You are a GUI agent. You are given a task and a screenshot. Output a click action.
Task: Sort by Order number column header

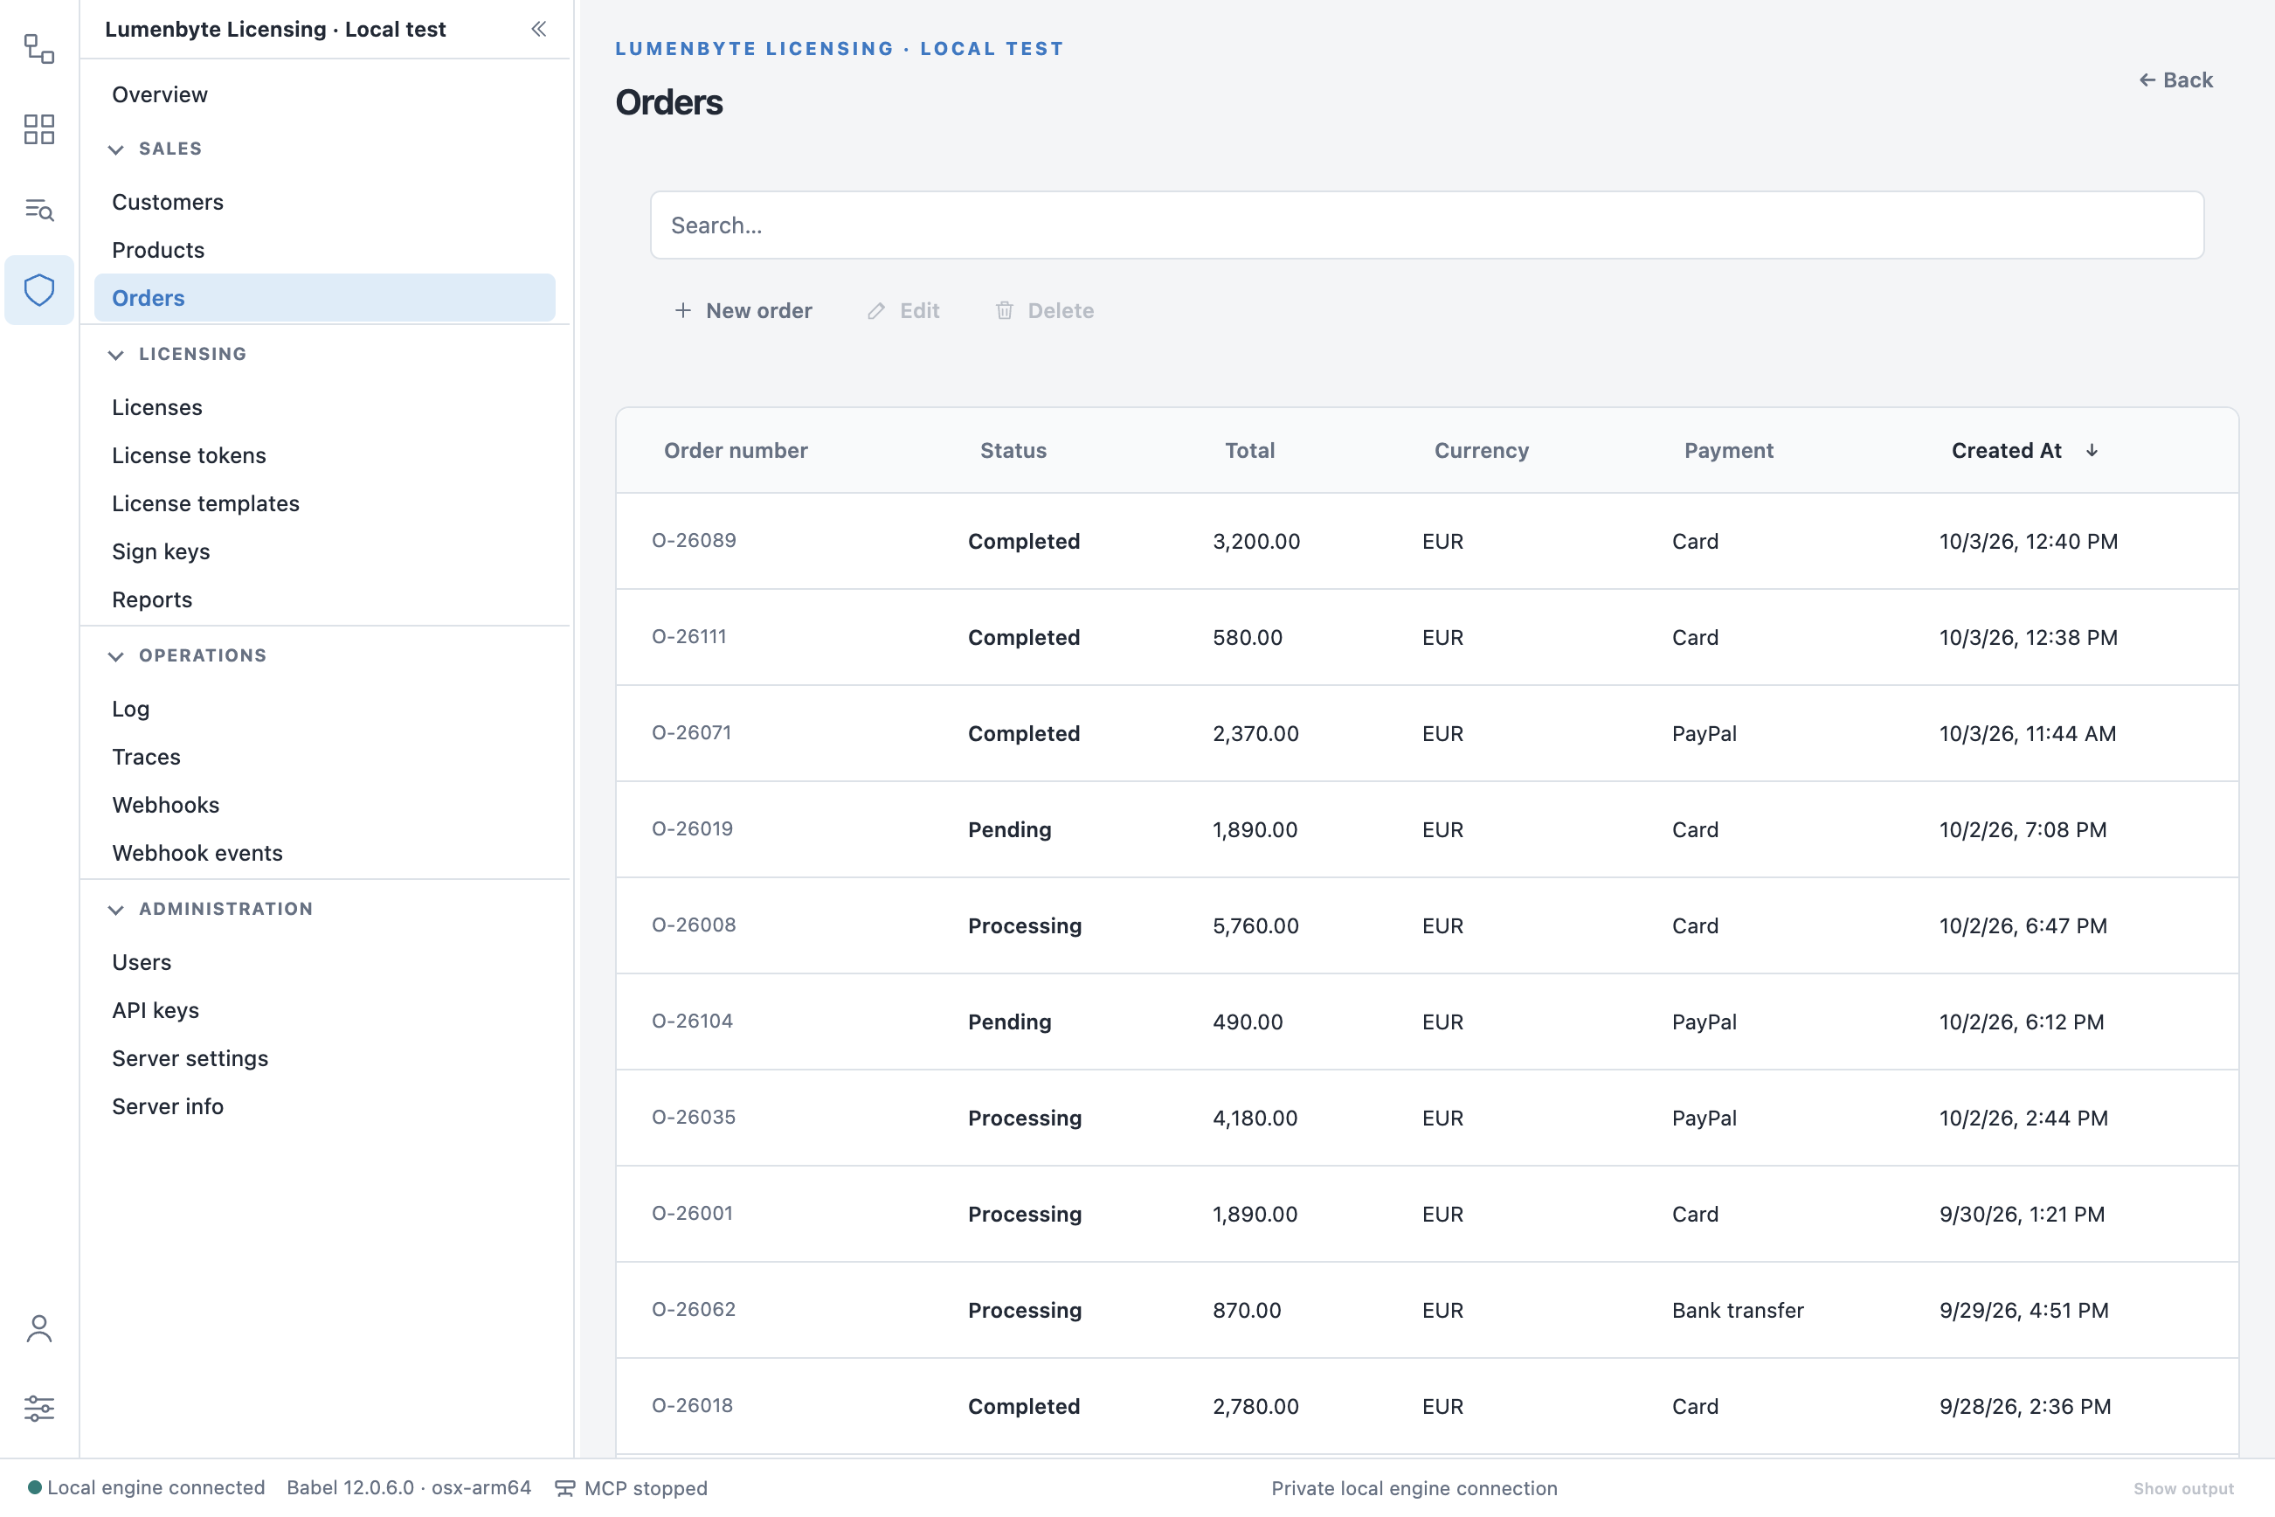click(735, 450)
